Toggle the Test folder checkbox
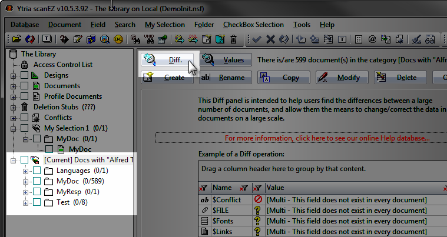This screenshot has width=447, height=237. tap(37, 202)
